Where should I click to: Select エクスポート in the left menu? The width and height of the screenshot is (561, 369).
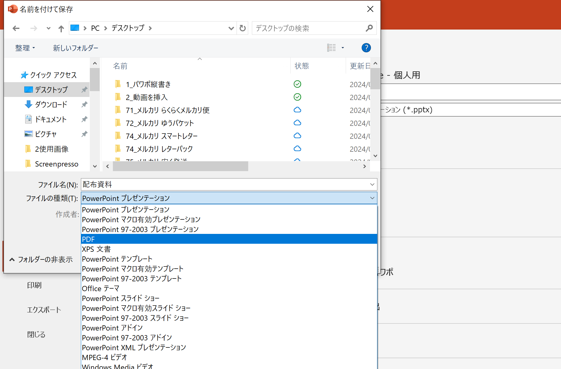click(x=44, y=310)
